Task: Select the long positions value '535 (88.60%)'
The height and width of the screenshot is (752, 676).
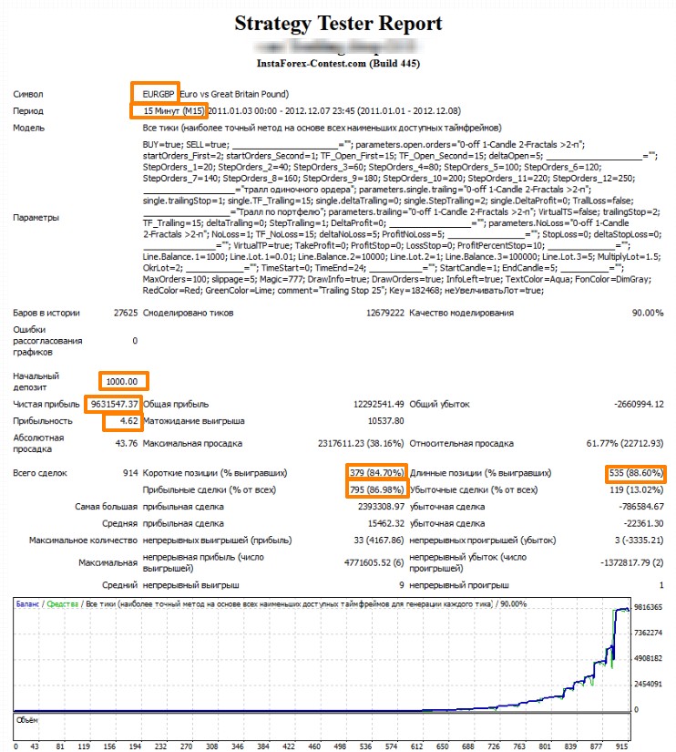Action: (636, 473)
